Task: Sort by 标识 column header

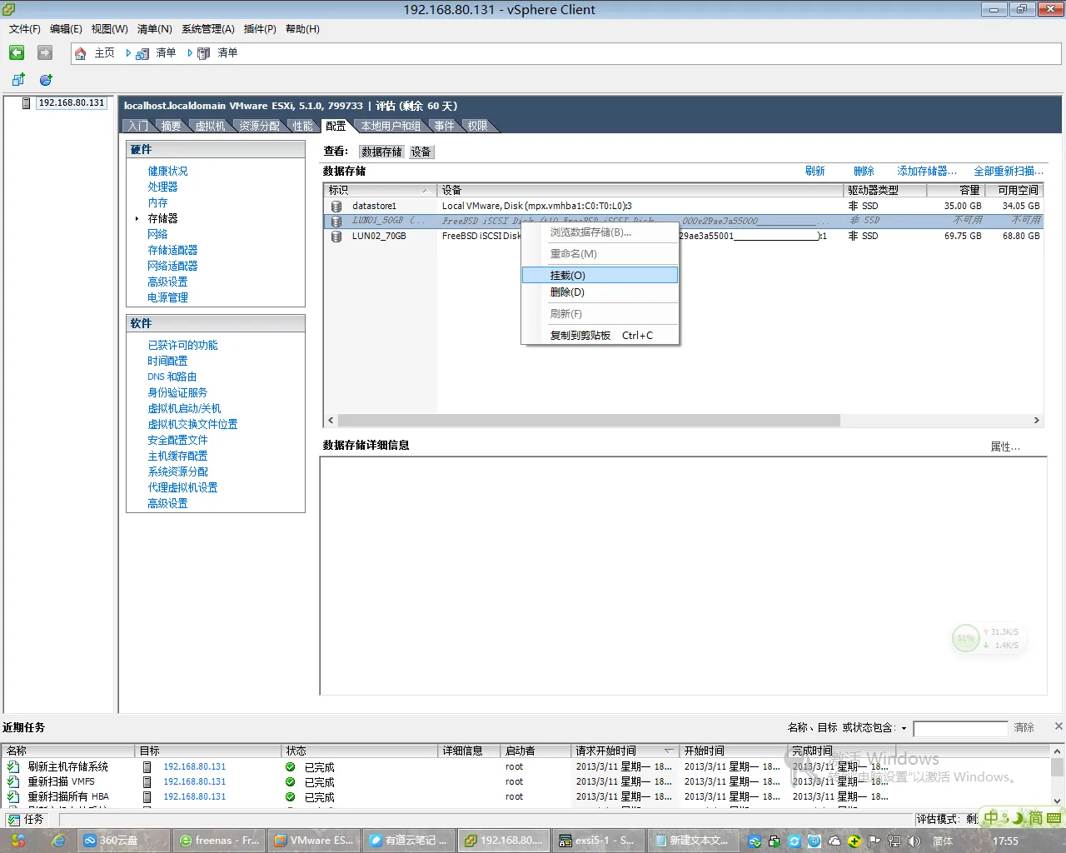Action: [x=380, y=190]
